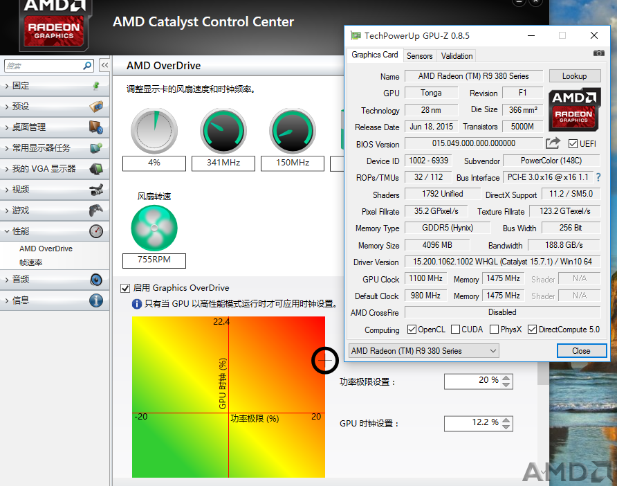The image size is (617, 486).
Task: Click the info icon beside 信息
Action: [96, 300]
